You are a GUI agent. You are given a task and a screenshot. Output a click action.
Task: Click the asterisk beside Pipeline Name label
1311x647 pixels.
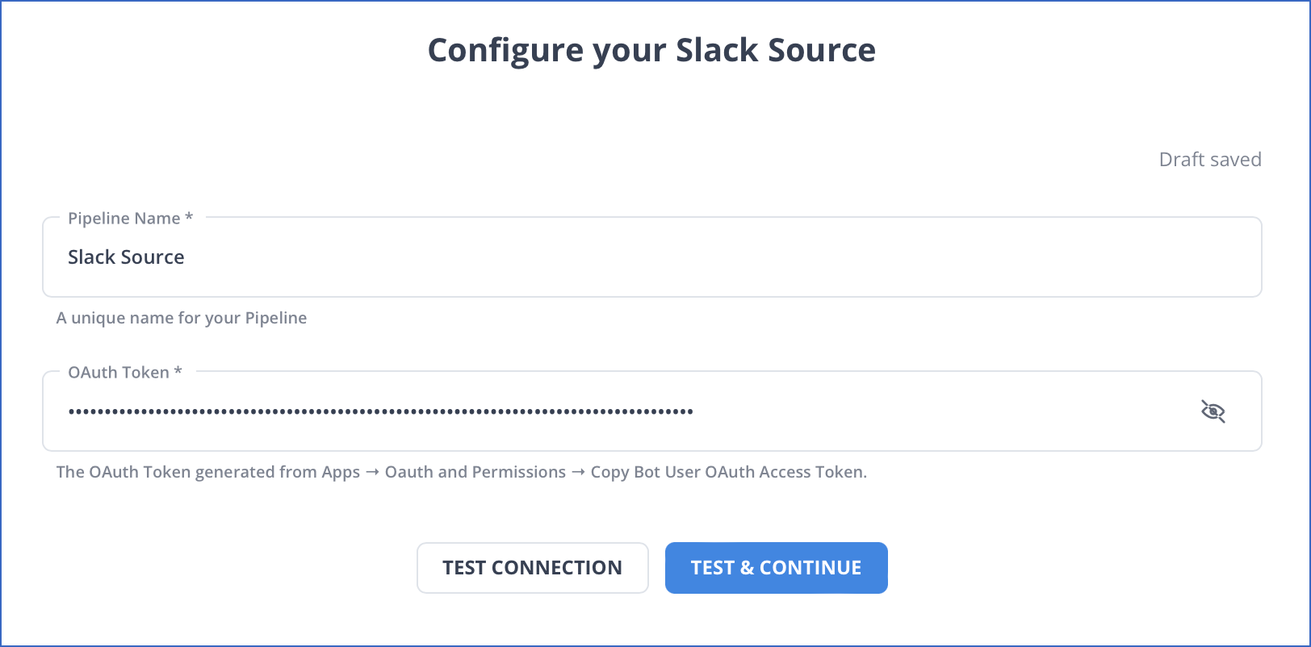189,217
